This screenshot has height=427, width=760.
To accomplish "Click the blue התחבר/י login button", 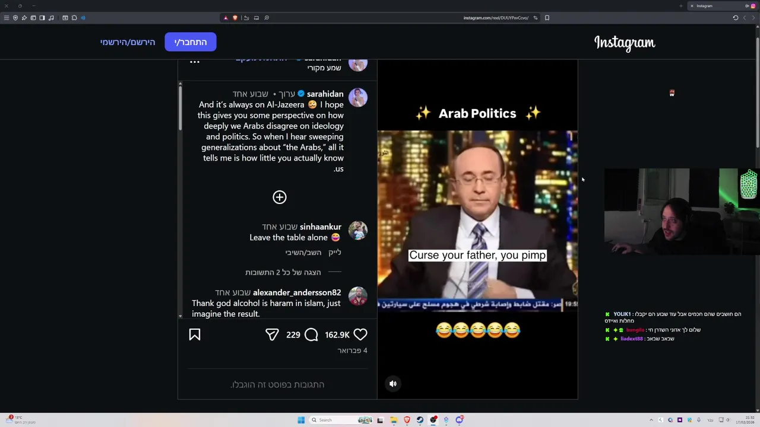I will 191,42.
